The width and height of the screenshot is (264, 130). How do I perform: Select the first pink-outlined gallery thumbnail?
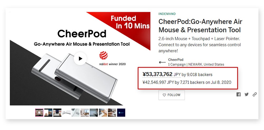point(39,113)
